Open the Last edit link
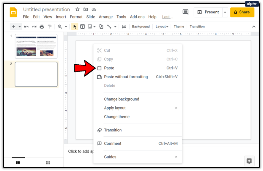The width and height of the screenshot is (263, 171). pos(167,17)
